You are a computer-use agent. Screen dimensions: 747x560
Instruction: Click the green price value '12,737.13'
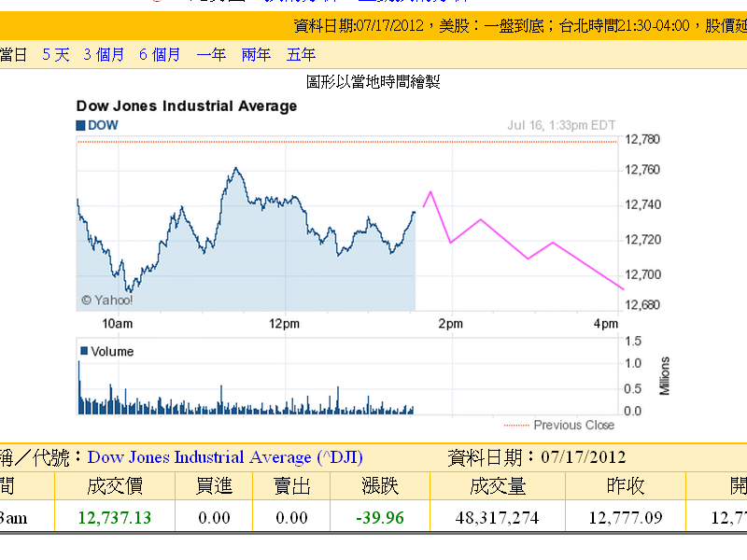click(114, 518)
